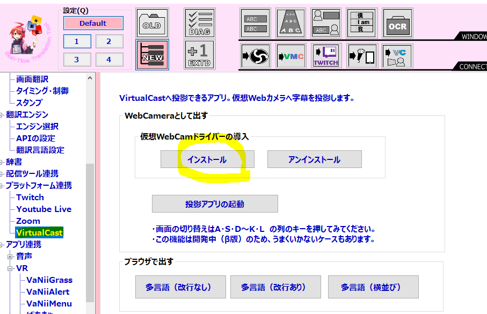Select APIの設定 in the tree
487x314 pixels.
(x=36, y=138)
